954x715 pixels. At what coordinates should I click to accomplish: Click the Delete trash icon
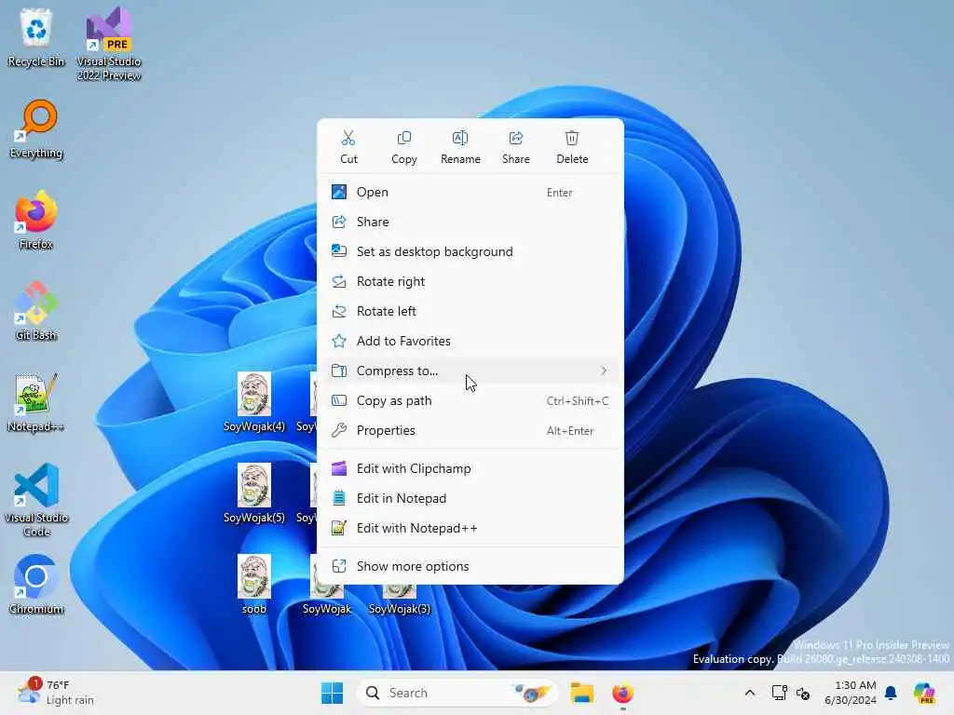[572, 138]
